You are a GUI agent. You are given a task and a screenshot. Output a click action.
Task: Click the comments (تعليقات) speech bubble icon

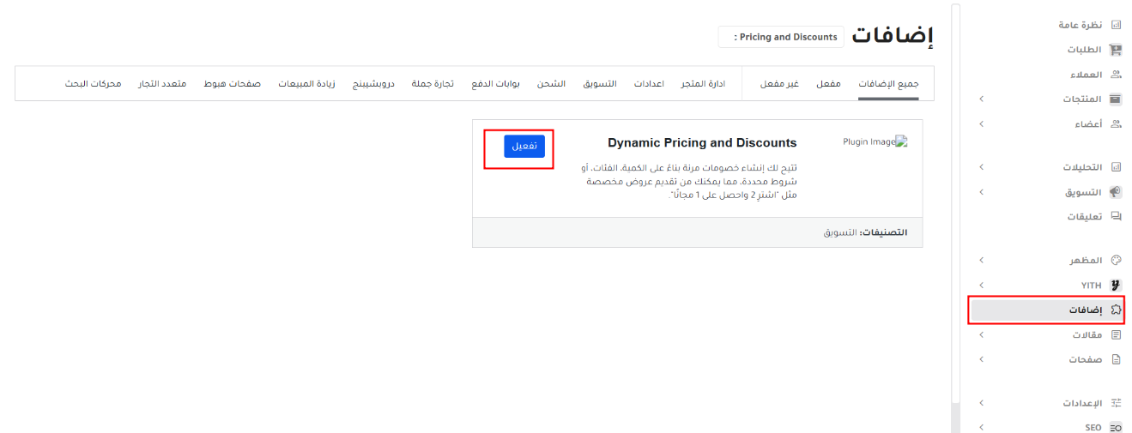pos(1117,217)
